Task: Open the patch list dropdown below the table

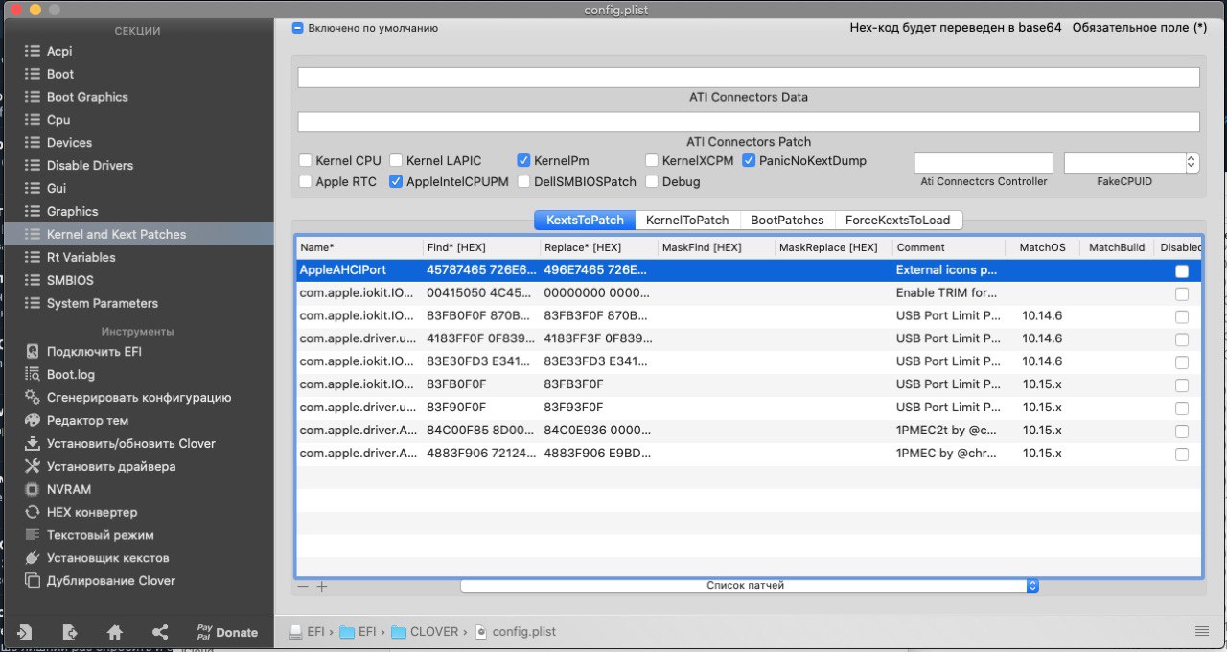Action: 750,585
